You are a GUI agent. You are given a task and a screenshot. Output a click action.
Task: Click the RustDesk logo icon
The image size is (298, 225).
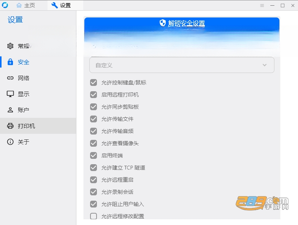pos(5,5)
